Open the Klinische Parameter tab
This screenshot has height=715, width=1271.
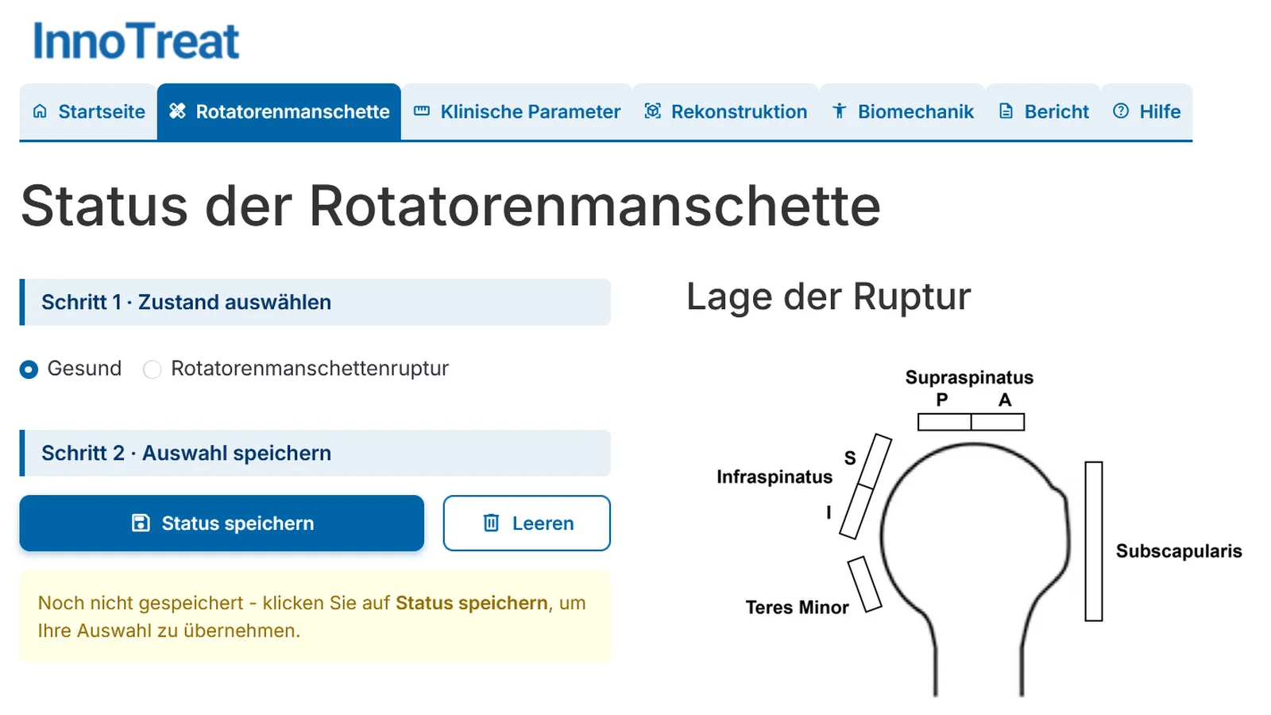click(x=517, y=112)
